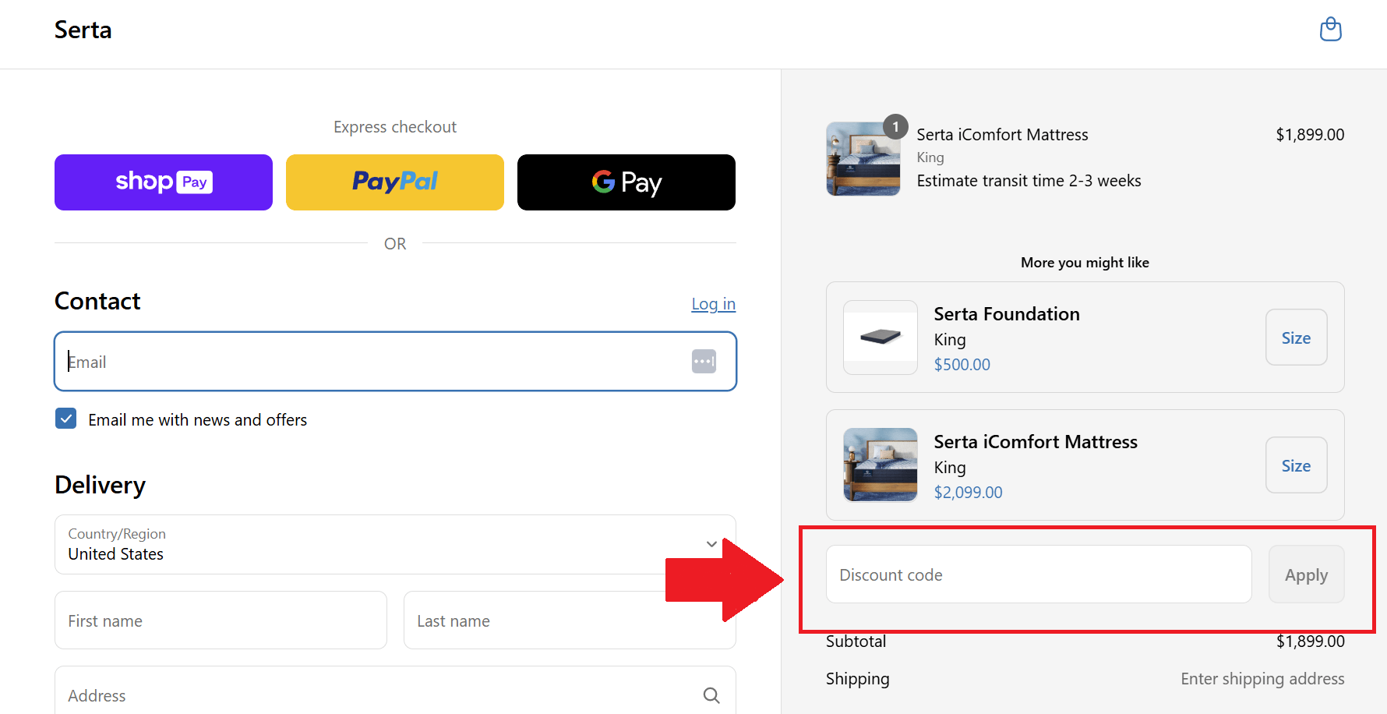Click the First name field
Viewport: 1387px width, 714px height.
point(221,620)
